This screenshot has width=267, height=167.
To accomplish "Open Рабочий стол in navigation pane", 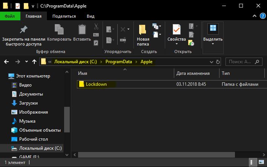I will [33, 139].
